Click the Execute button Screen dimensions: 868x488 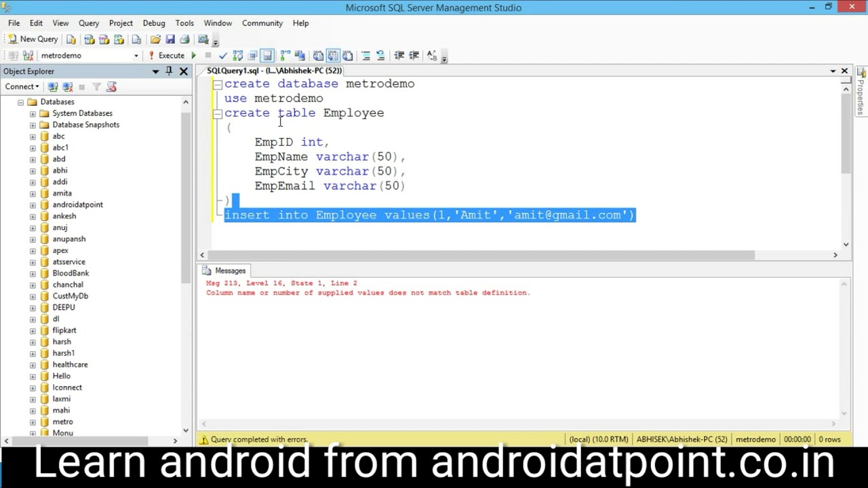tap(166, 56)
